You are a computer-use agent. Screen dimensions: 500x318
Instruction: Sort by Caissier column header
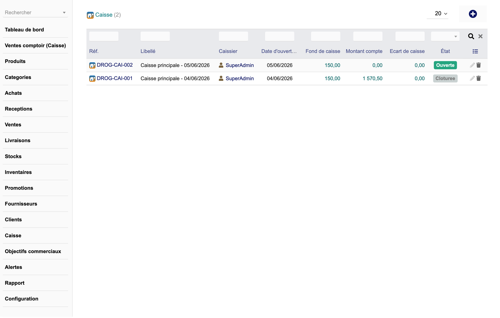coord(228,51)
